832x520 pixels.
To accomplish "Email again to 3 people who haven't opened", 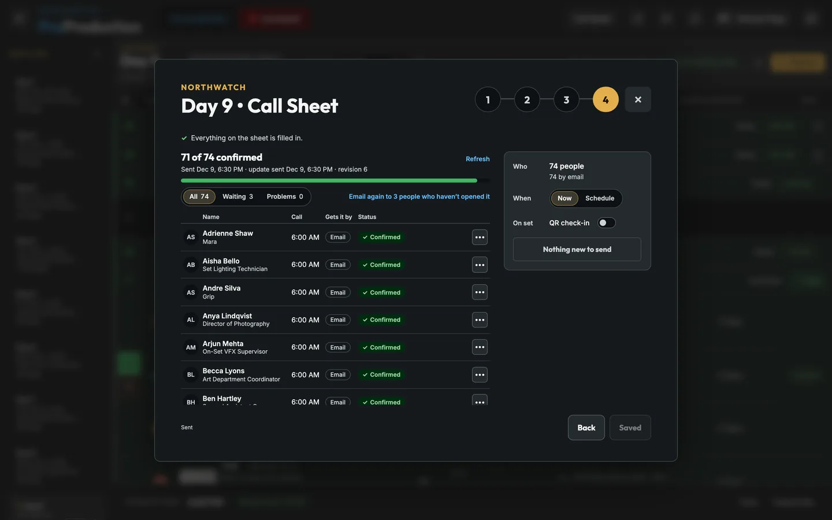I will (x=419, y=196).
